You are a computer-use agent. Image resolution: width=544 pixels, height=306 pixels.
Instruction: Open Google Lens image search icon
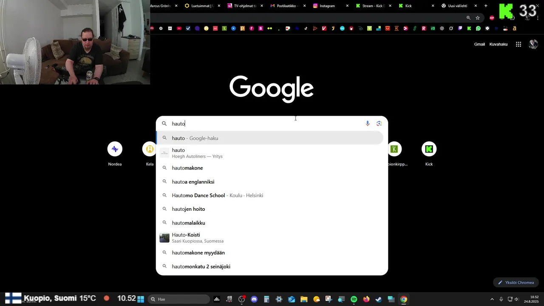[x=379, y=124]
